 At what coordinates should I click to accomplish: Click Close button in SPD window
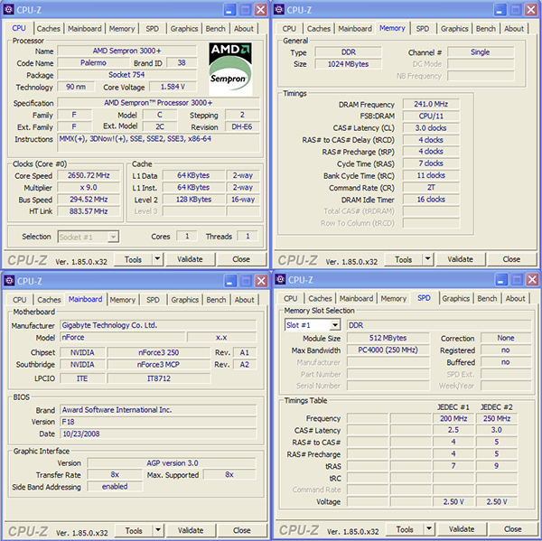[x=513, y=529]
